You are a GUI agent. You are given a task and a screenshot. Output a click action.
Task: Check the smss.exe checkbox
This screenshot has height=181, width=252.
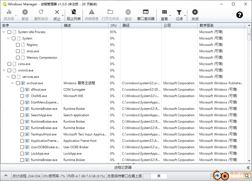click(18, 51)
